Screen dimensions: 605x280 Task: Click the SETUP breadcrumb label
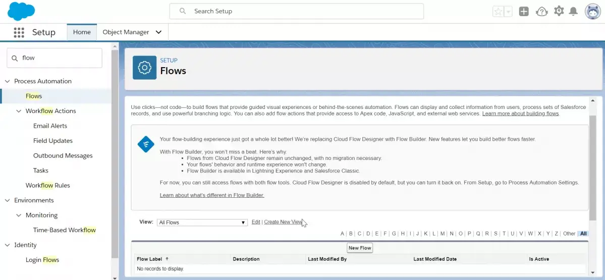pyautogui.click(x=169, y=61)
